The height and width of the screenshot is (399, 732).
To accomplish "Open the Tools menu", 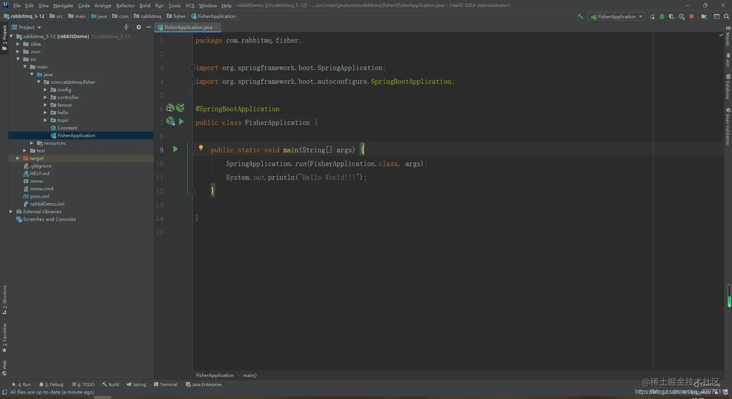I will pyautogui.click(x=174, y=5).
